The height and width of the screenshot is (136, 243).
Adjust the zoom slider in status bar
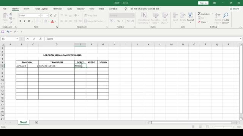[223, 127]
